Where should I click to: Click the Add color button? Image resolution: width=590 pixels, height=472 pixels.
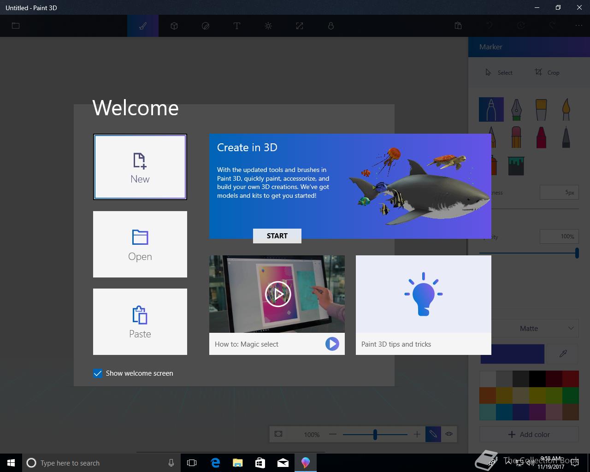[x=529, y=434]
